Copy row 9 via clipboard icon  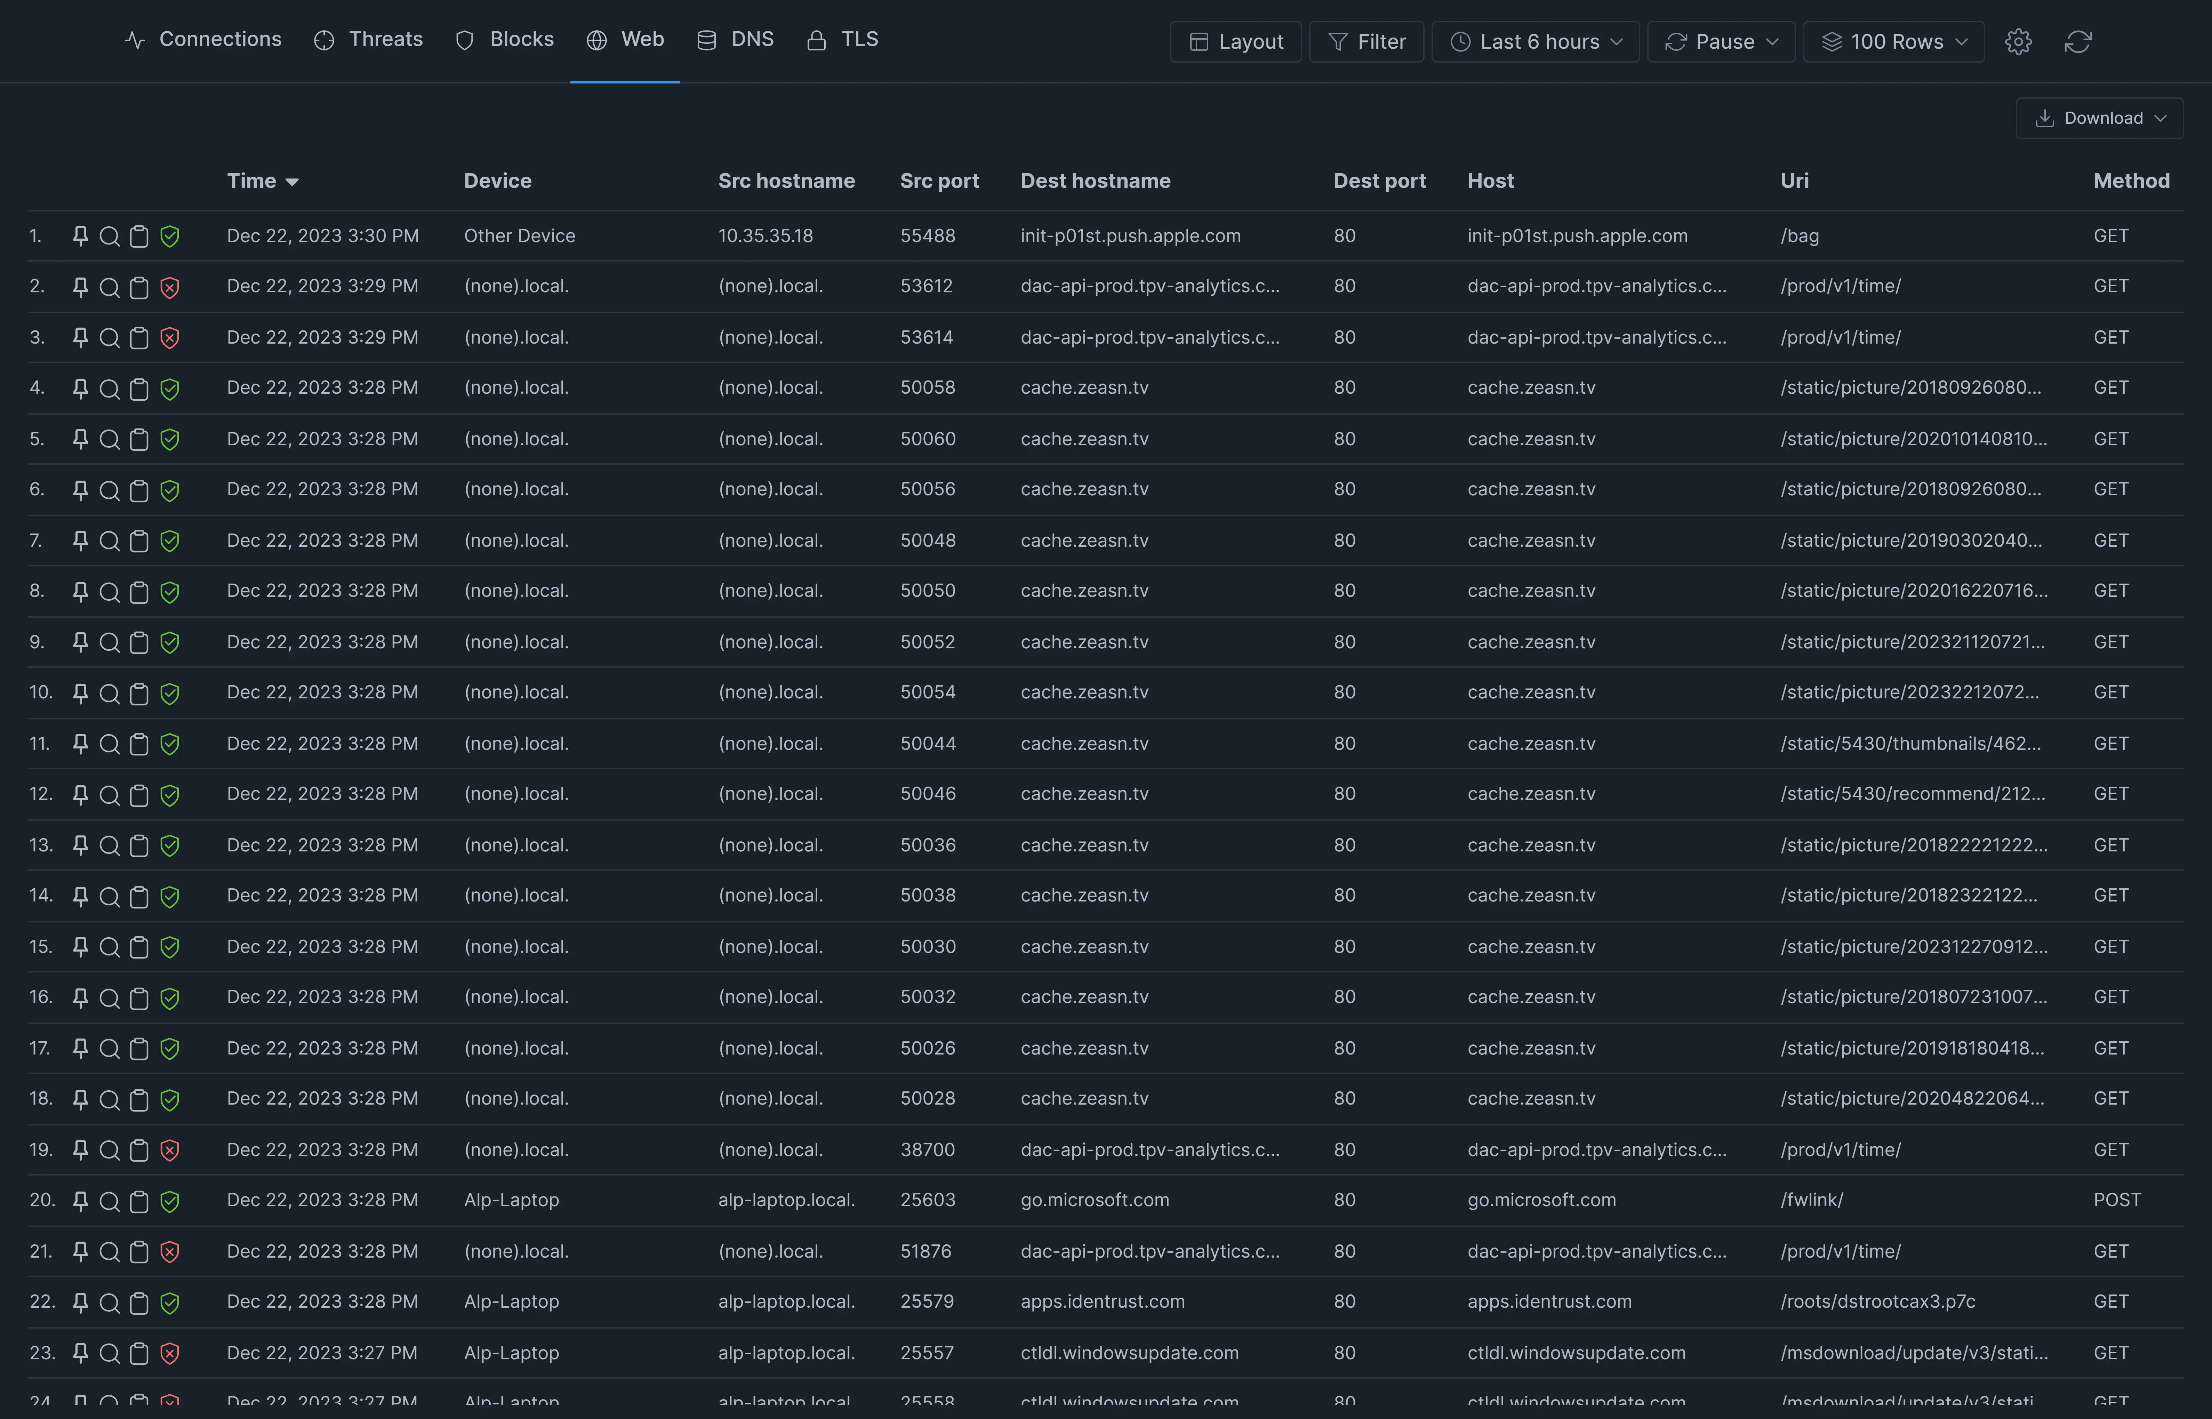tap(139, 642)
